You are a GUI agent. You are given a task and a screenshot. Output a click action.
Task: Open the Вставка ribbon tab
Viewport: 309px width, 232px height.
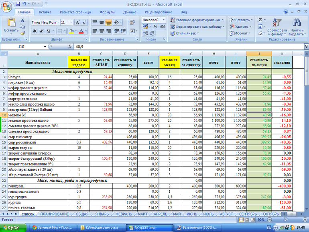coord(45,12)
